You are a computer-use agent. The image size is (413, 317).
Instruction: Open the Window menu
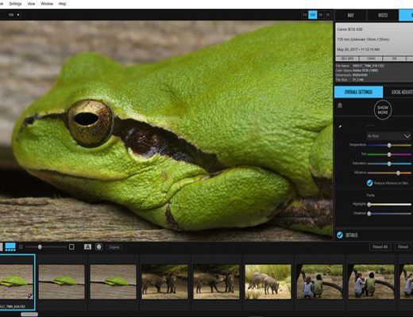[47, 4]
